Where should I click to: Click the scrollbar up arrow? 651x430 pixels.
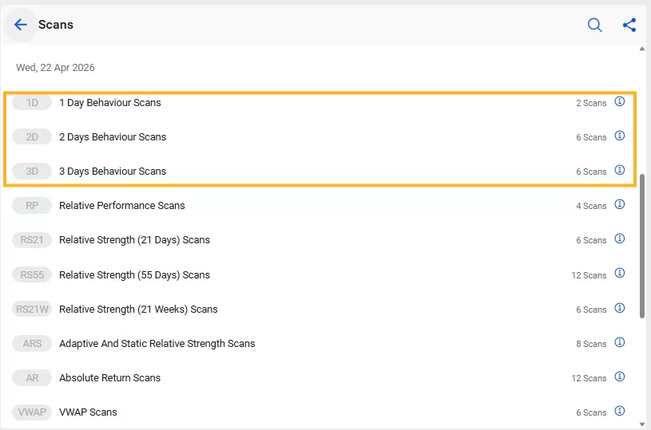click(x=643, y=49)
